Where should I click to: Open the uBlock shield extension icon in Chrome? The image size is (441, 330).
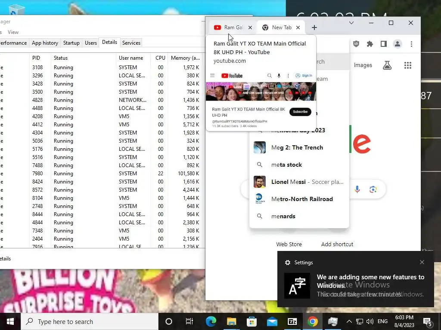click(356, 44)
